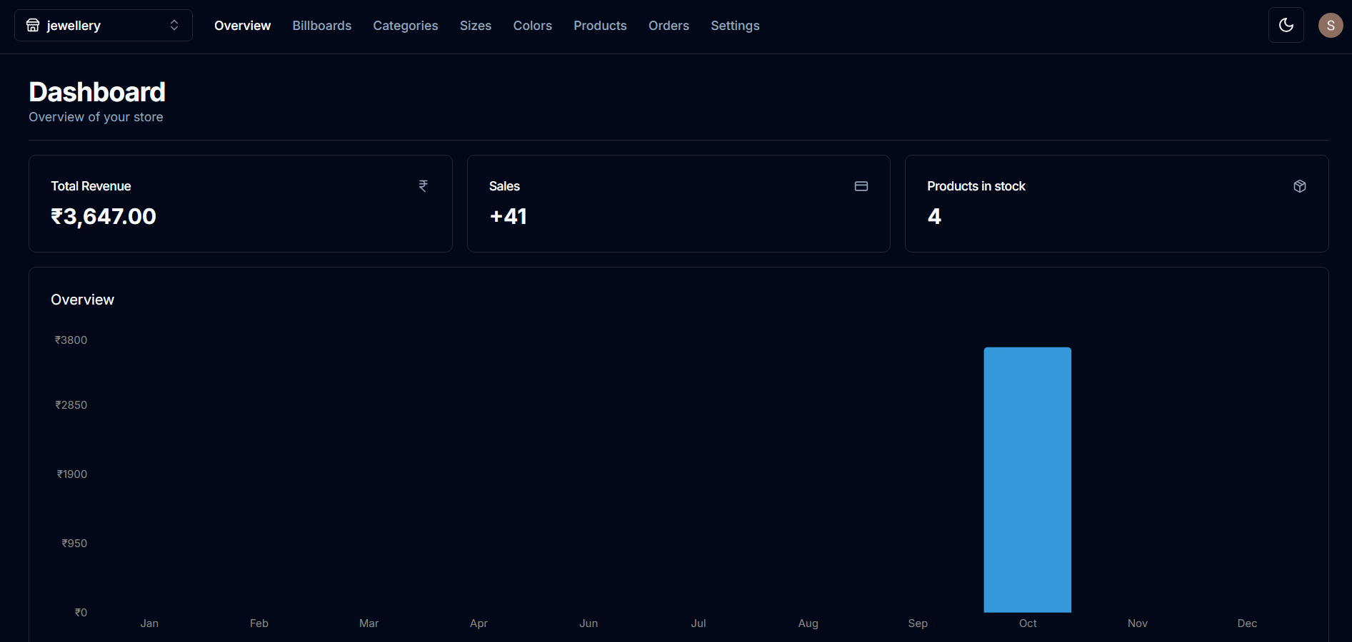
Task: Open the user avatar menu
Action: coord(1330,26)
